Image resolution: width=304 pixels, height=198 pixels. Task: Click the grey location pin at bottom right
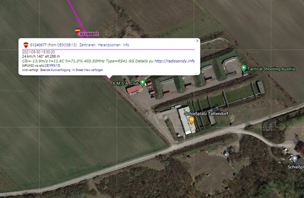[294, 159]
